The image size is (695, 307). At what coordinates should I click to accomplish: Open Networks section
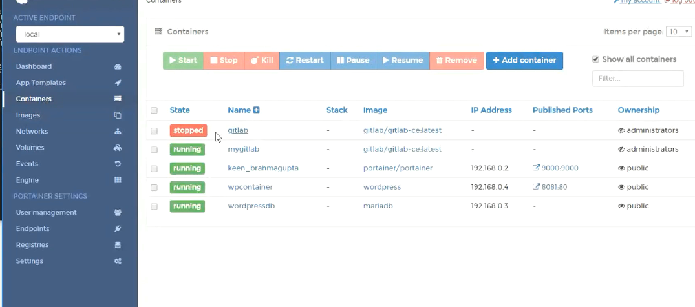tap(32, 132)
